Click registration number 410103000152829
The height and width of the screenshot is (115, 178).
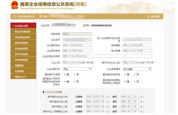(x=101, y=25)
